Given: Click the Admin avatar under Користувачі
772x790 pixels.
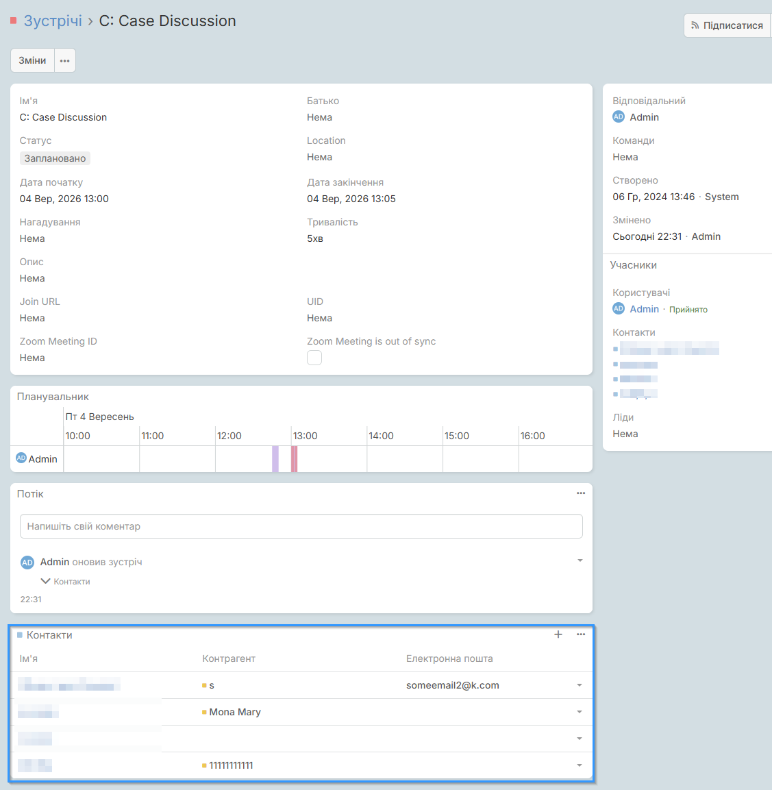Looking at the screenshot, I should [x=619, y=309].
